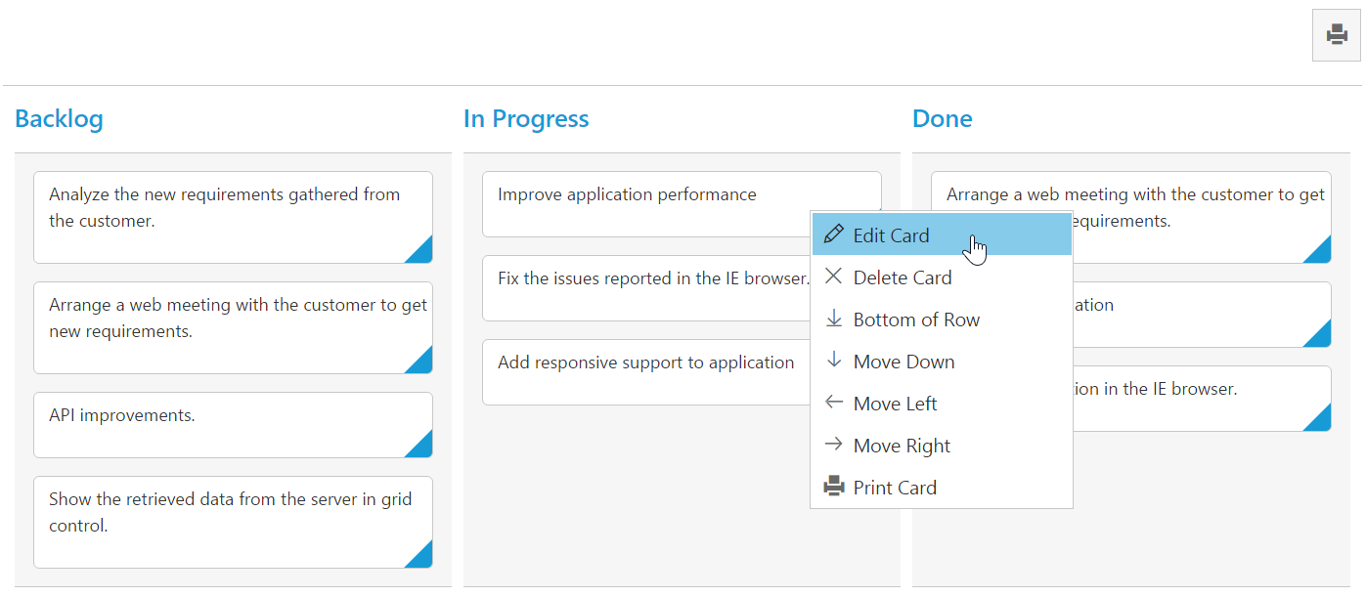Screen dimensions: 1366x597
Task: Click the Bottom of Row arrow icon
Action: tap(834, 319)
